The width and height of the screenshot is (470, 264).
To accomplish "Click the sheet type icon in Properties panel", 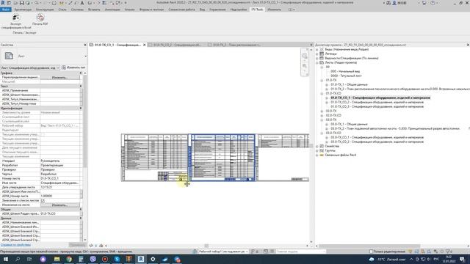I will point(9,56).
